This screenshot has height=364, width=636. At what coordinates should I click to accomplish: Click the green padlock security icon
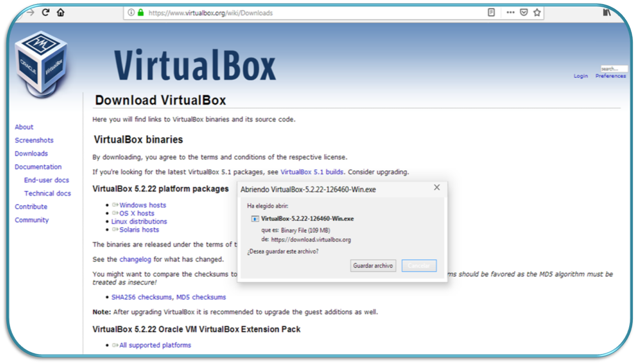tap(141, 13)
